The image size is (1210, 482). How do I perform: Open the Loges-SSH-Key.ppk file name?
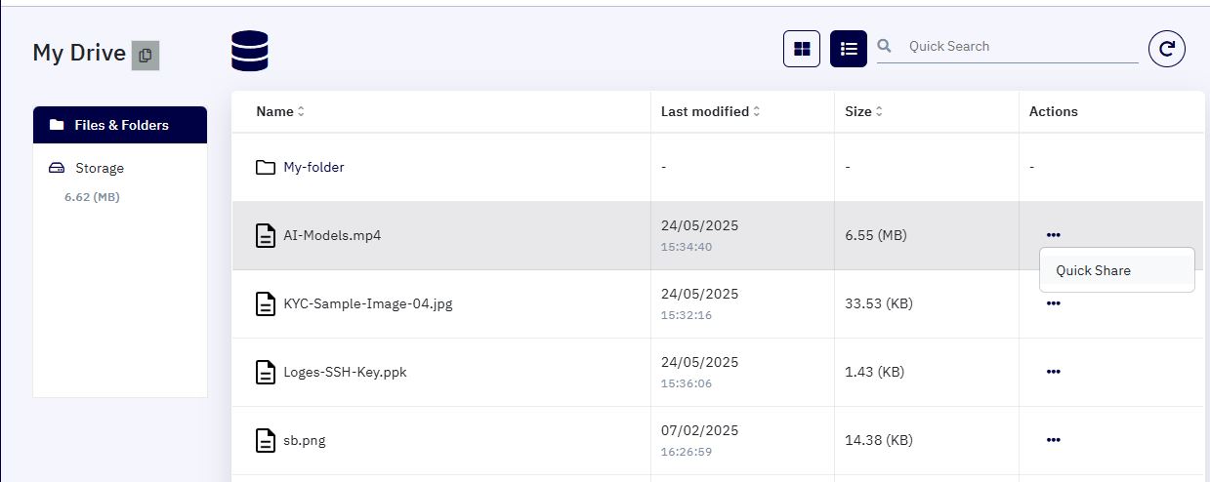(x=345, y=372)
